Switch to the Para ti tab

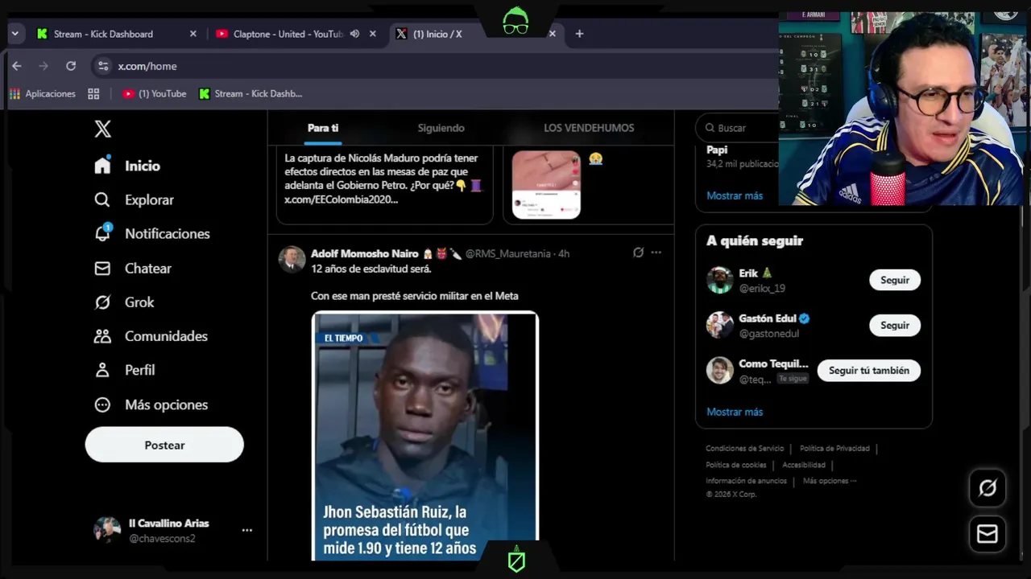(323, 128)
